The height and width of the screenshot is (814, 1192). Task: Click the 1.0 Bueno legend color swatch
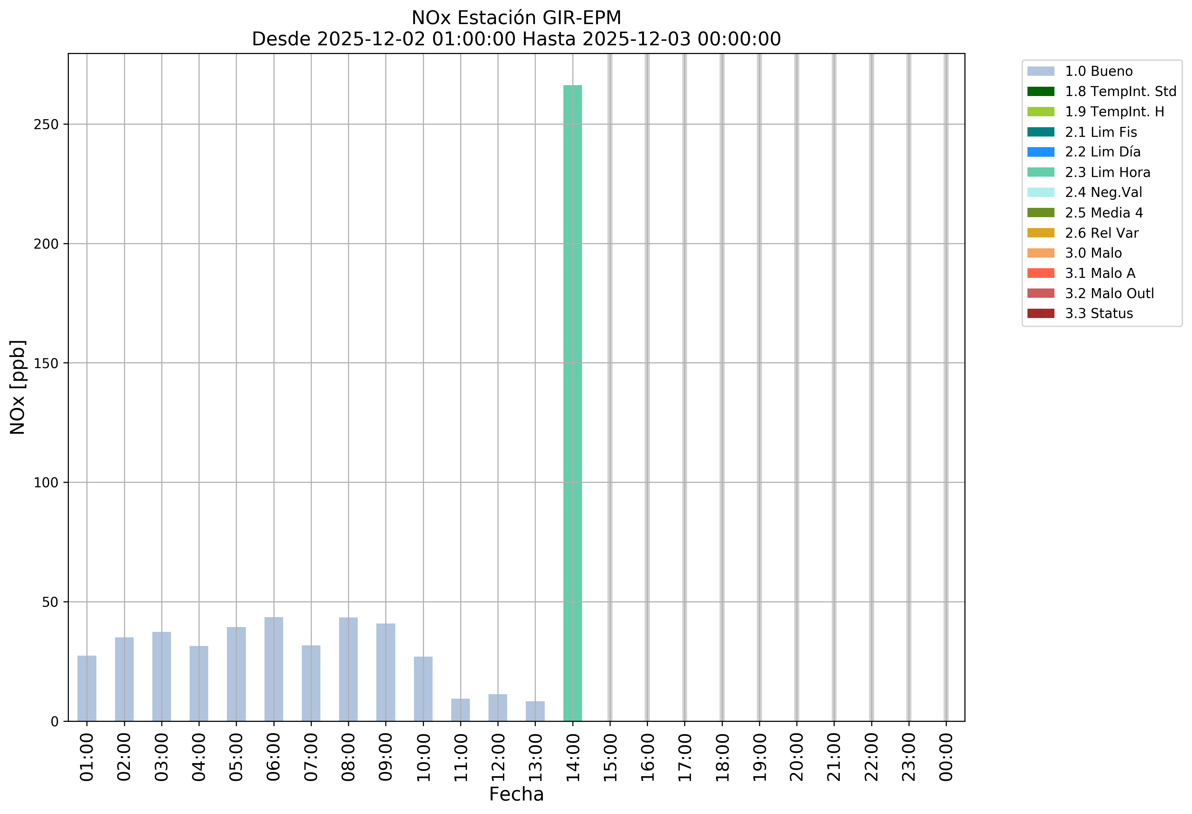(x=1041, y=71)
